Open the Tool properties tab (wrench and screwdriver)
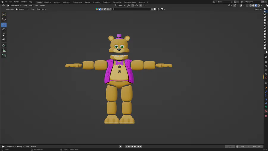Image resolution: width=268 pixels, height=151 pixels. click(x=266, y=57)
